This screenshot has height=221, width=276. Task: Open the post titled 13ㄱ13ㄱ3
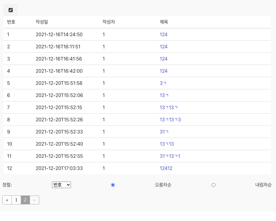tap(170, 120)
